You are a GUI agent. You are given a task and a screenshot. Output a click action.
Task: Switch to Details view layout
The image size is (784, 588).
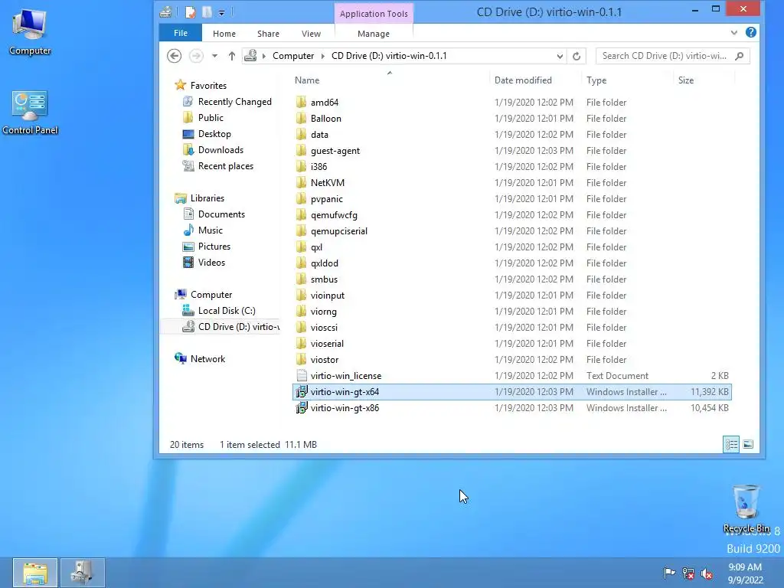(731, 444)
